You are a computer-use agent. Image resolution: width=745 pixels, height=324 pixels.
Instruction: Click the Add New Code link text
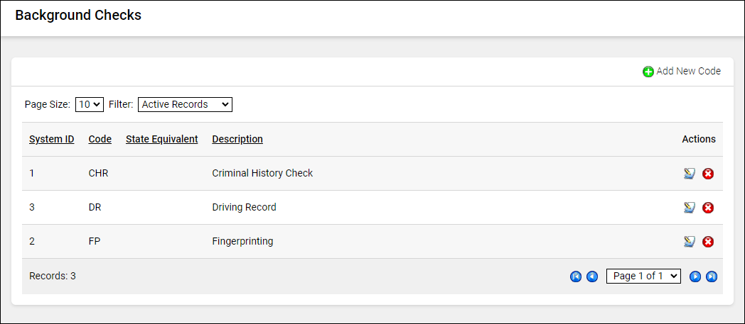(x=688, y=71)
